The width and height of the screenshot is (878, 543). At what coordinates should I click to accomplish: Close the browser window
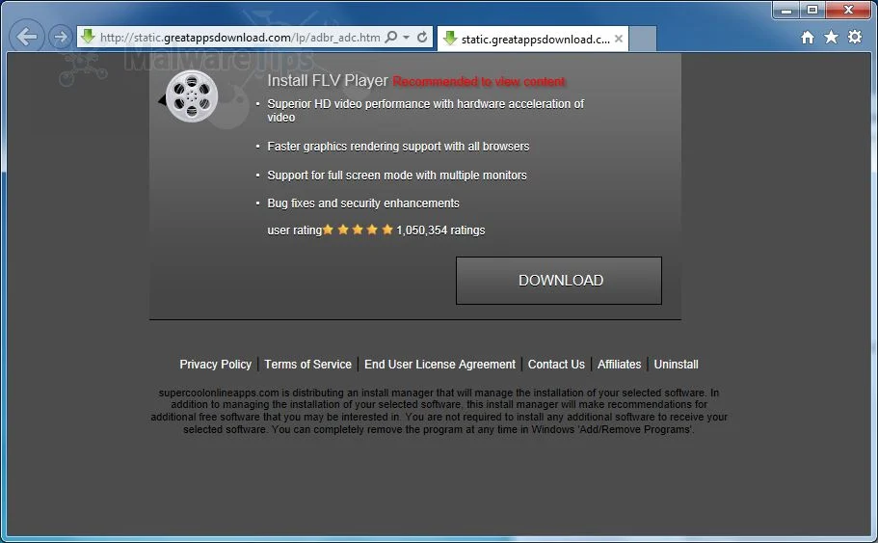tap(848, 10)
